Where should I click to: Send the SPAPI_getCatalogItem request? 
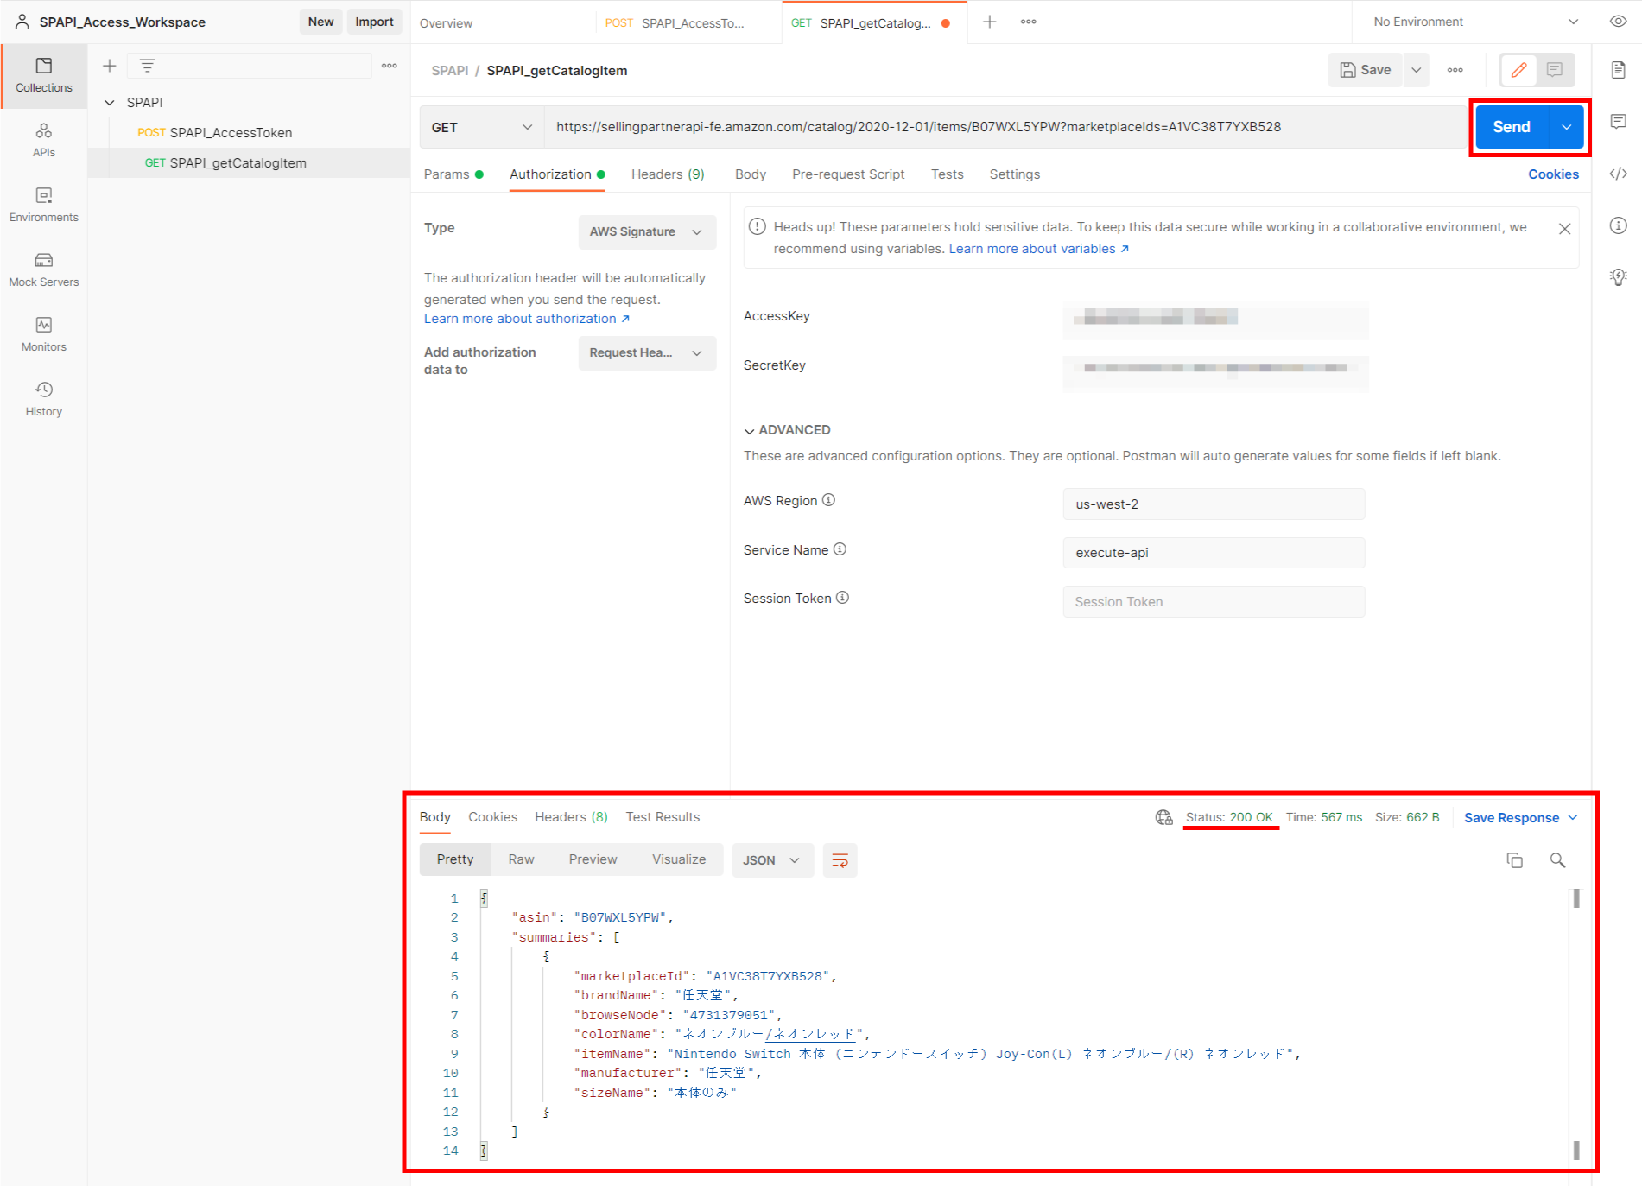(x=1511, y=126)
